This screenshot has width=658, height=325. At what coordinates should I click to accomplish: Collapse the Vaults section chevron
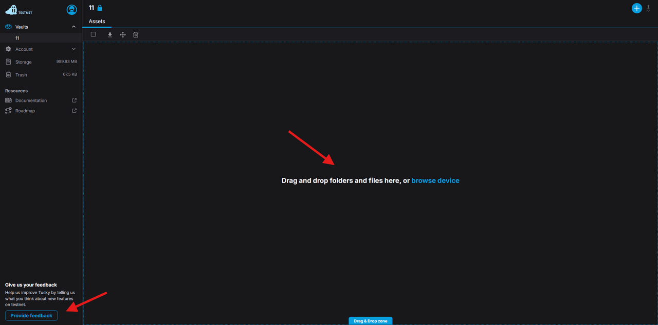(74, 27)
